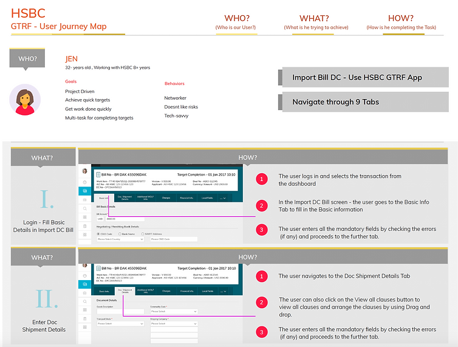
Task: Click the USD currency box
Action: [x=100, y=219]
